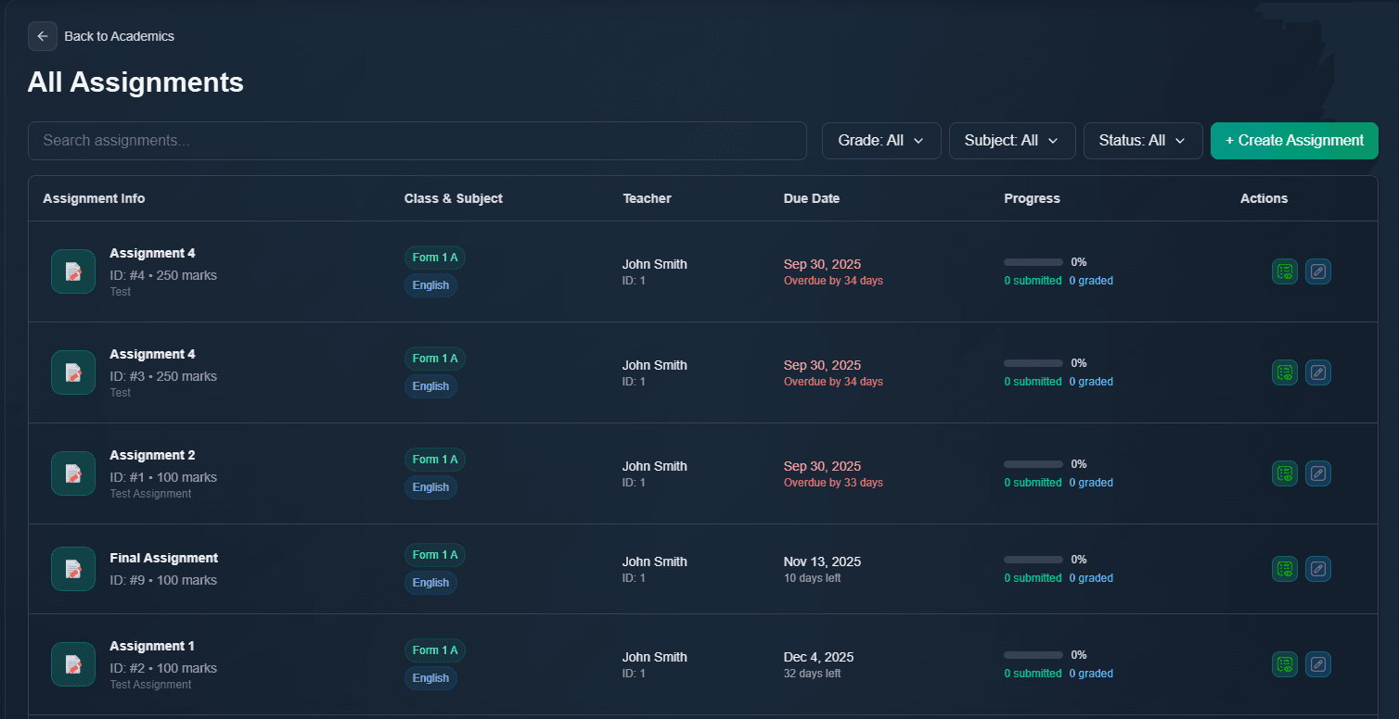The width and height of the screenshot is (1399, 719).
Task: Click the back arrow icon
Action: [43, 36]
